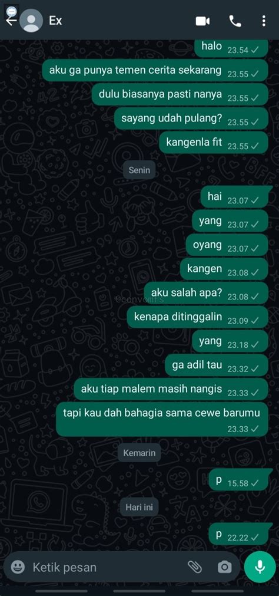The height and width of the screenshot is (596, 279).
Task: Tap the Senin date label
Action: pos(139,170)
